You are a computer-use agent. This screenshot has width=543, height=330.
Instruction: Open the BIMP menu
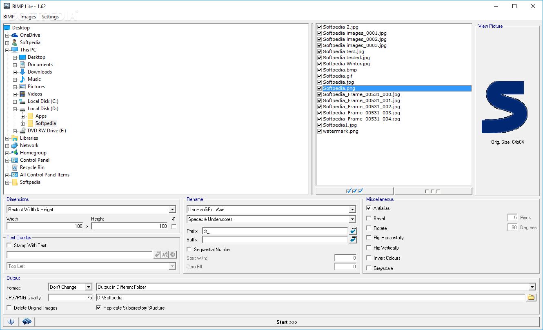9,17
